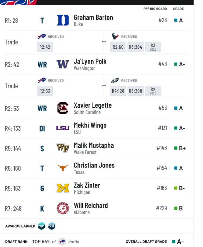Select the R4:128 pick chip

pyautogui.click(x=118, y=91)
